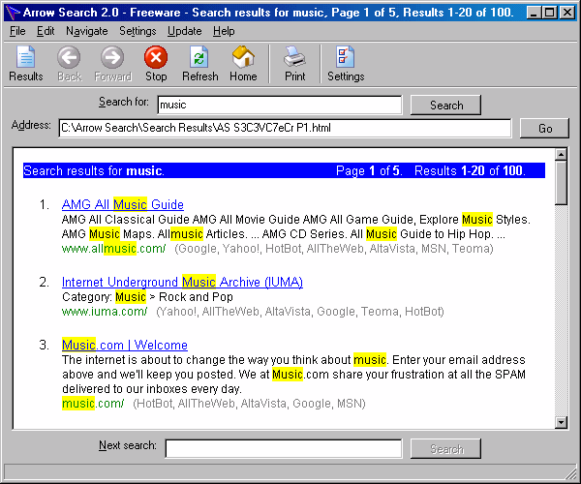
Task: Click 'Results 1-20 of 100.' header text
Action: 470,170
